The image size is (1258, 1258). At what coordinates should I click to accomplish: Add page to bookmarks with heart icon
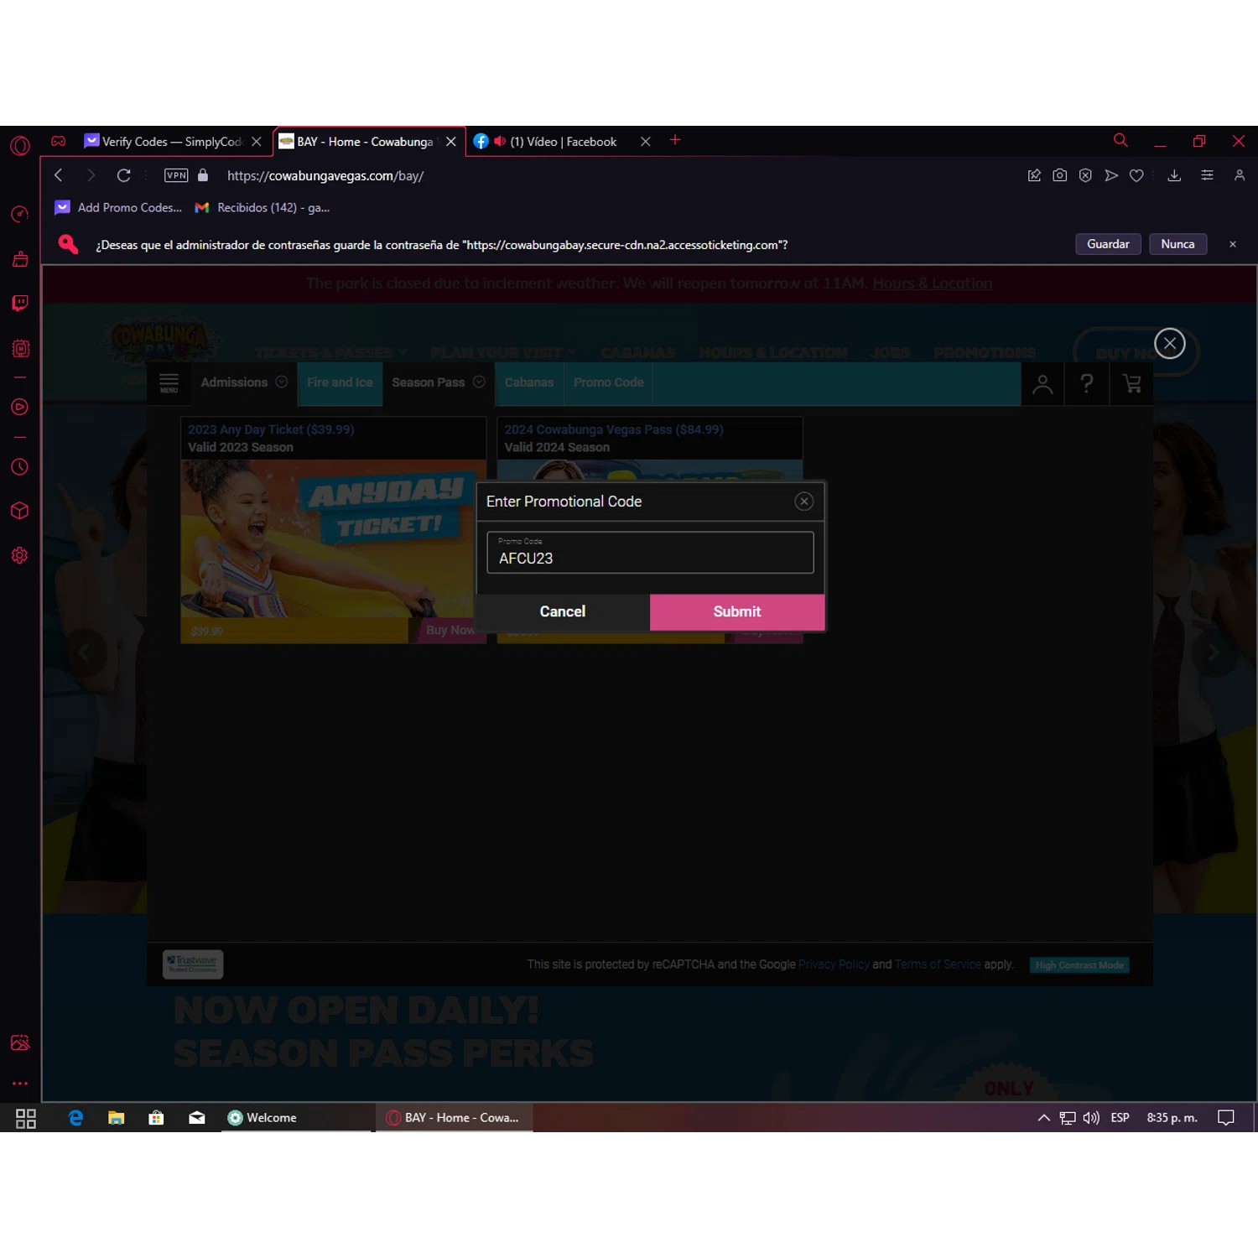pyautogui.click(x=1136, y=175)
